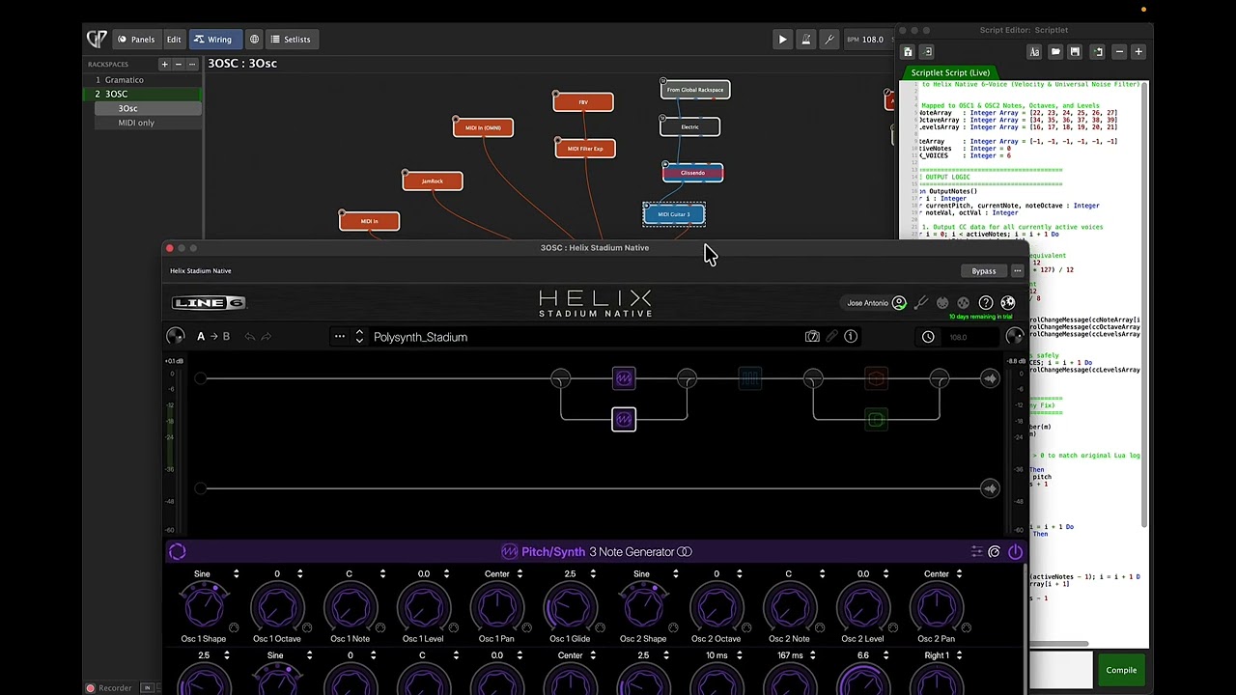Select the dimmed green block on lower path
This screenshot has height=695, width=1236.
tap(876, 419)
